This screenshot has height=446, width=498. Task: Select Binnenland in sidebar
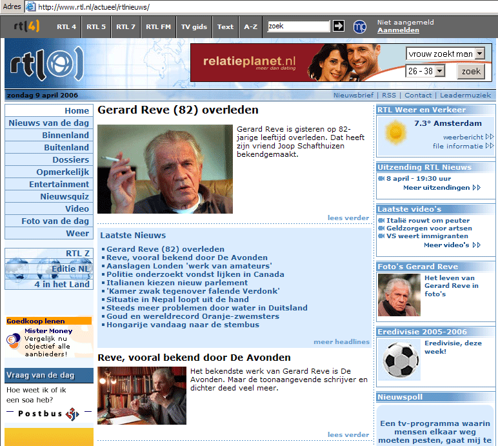pyautogui.click(x=49, y=135)
